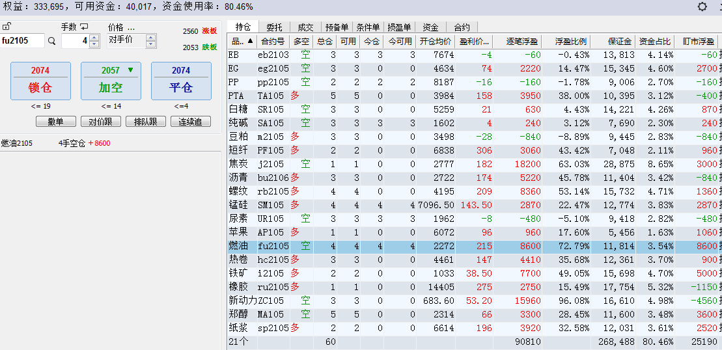Click the 2560 涨板 limit-up price
The width and height of the screenshot is (722, 350).
199,31
